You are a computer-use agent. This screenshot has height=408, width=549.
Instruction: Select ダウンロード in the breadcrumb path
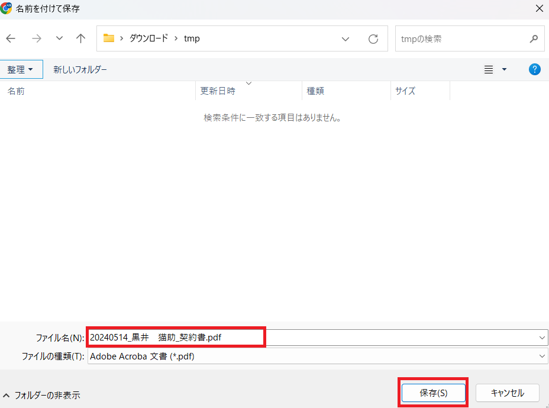point(149,38)
